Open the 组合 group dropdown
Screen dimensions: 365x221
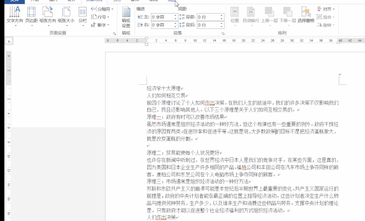[326, 17]
